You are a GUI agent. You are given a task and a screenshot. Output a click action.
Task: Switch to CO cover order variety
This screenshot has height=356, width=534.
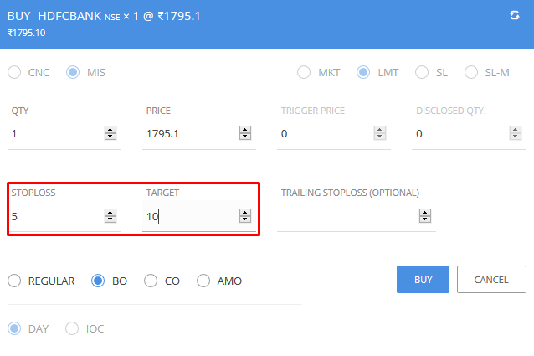pos(151,281)
